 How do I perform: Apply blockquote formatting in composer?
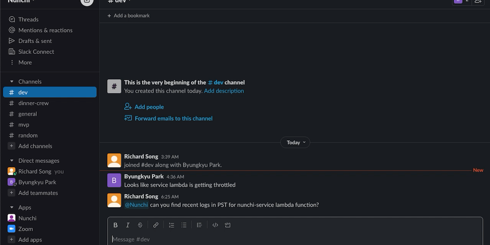click(x=200, y=225)
